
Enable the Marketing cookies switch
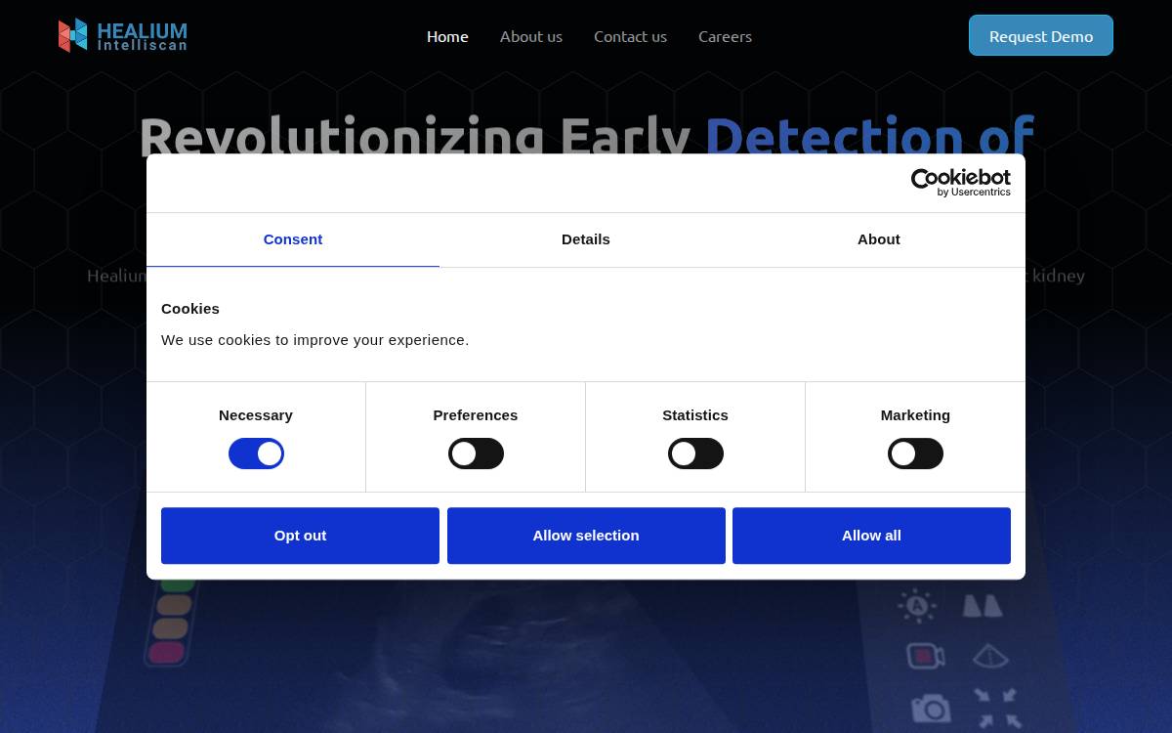tap(915, 453)
